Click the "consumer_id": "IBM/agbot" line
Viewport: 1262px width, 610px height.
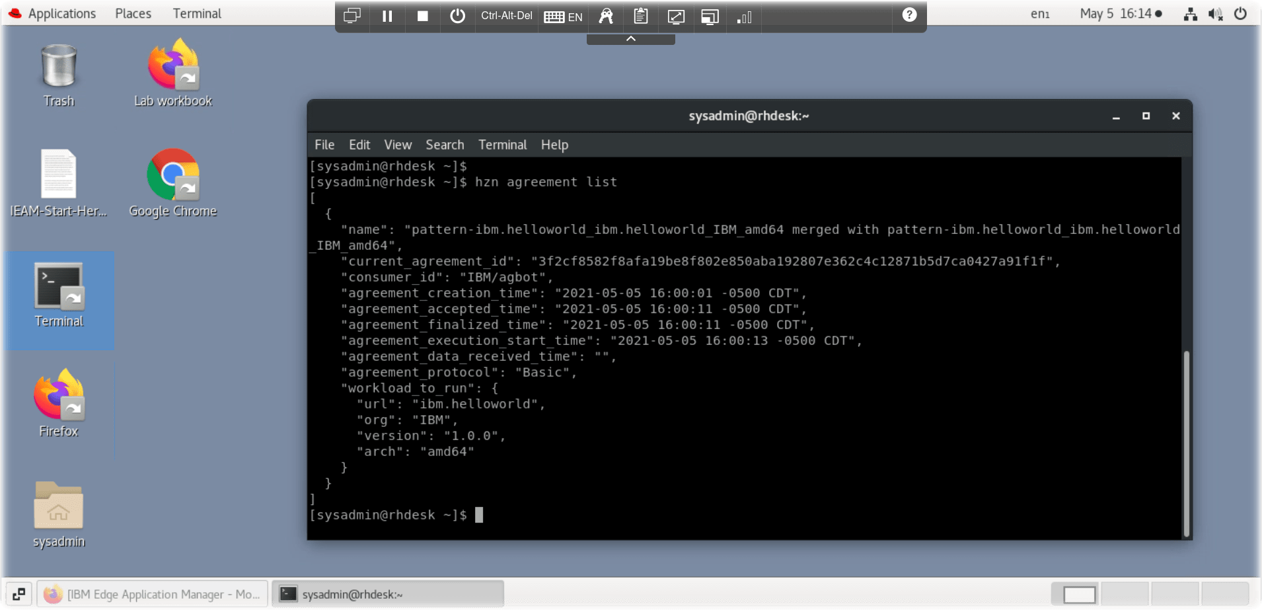pos(447,277)
